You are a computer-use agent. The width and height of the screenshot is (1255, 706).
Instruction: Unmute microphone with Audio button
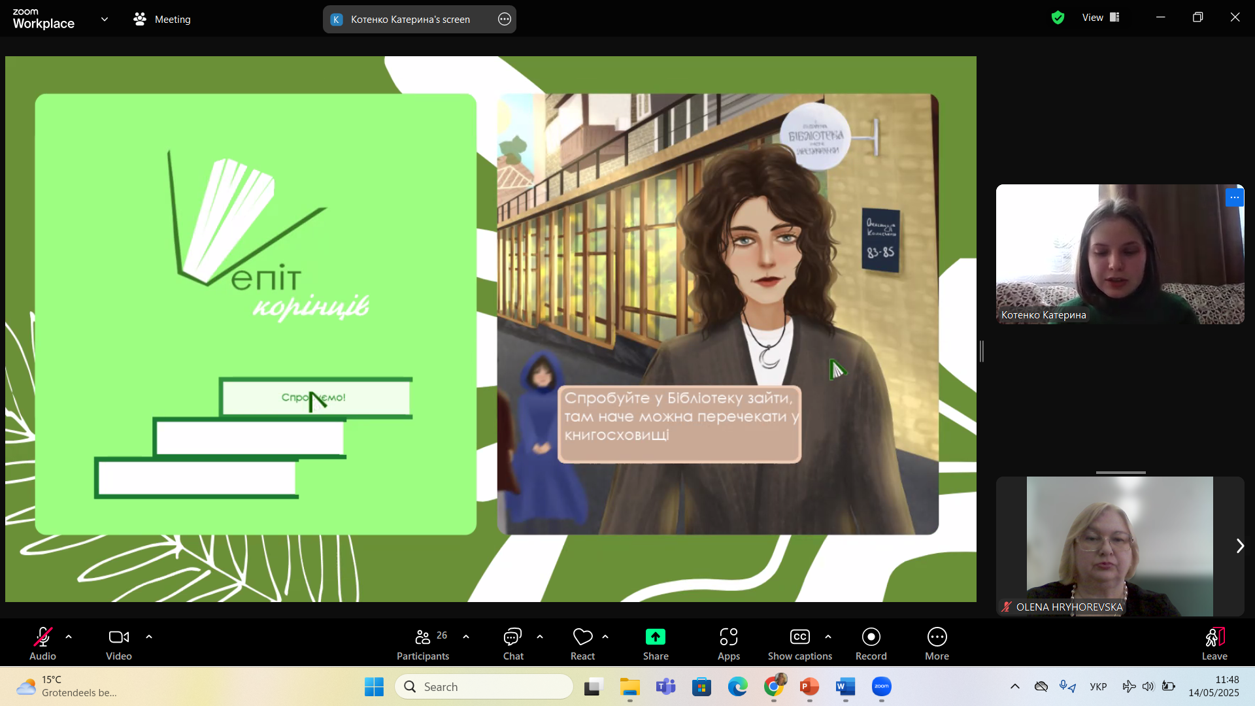(42, 643)
